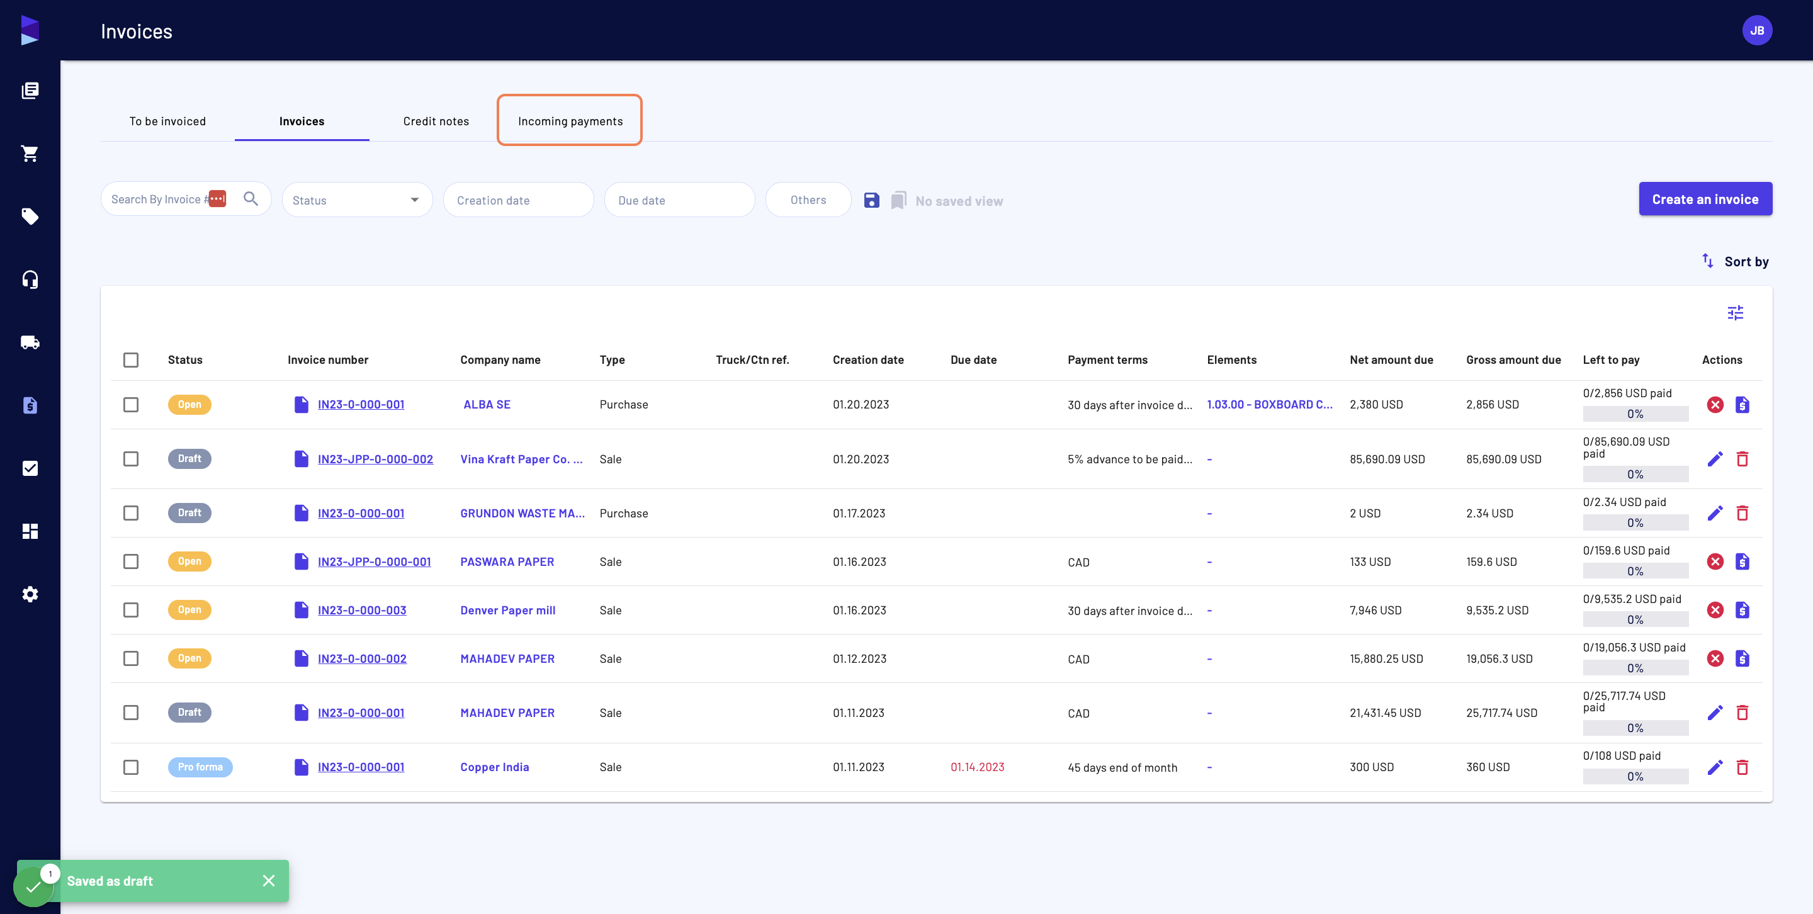Open the Due date filter

[x=679, y=200]
